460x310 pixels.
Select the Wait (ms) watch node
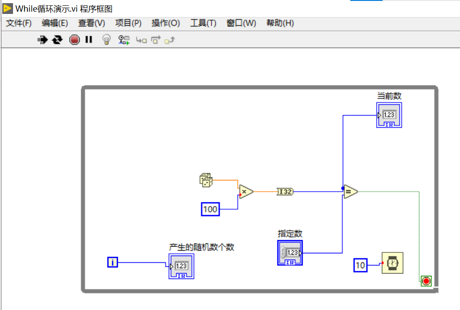click(x=393, y=263)
